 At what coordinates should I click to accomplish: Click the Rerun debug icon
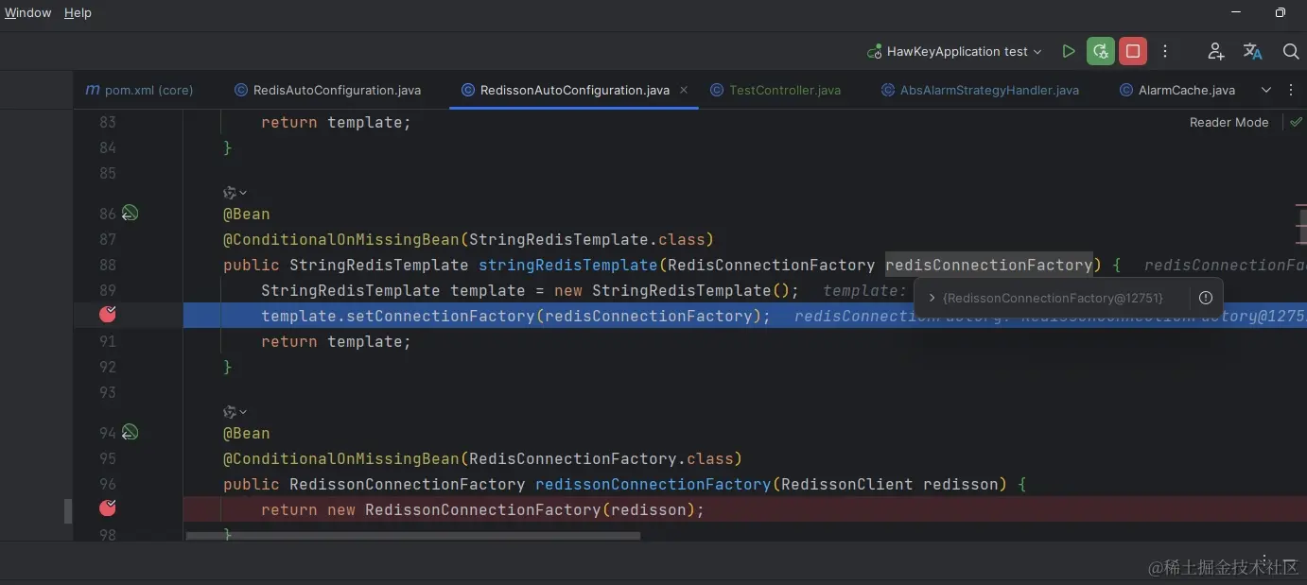pyautogui.click(x=1100, y=52)
